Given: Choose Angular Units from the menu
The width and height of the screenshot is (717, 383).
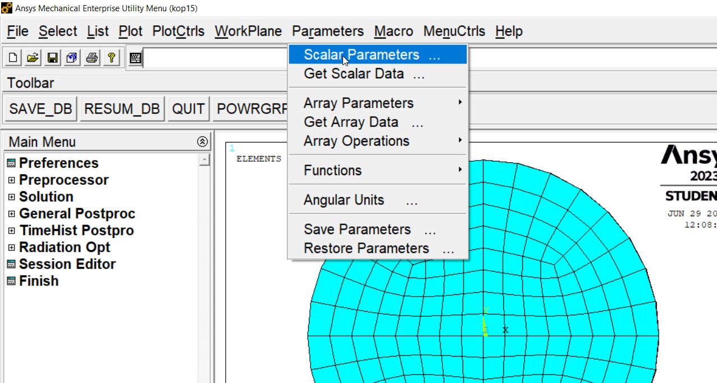Looking at the screenshot, I should pos(378,200).
